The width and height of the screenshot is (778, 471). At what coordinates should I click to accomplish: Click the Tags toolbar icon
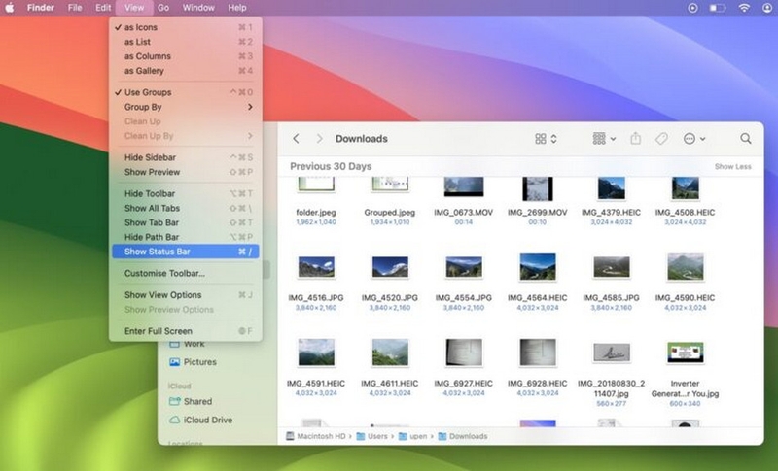coord(661,139)
